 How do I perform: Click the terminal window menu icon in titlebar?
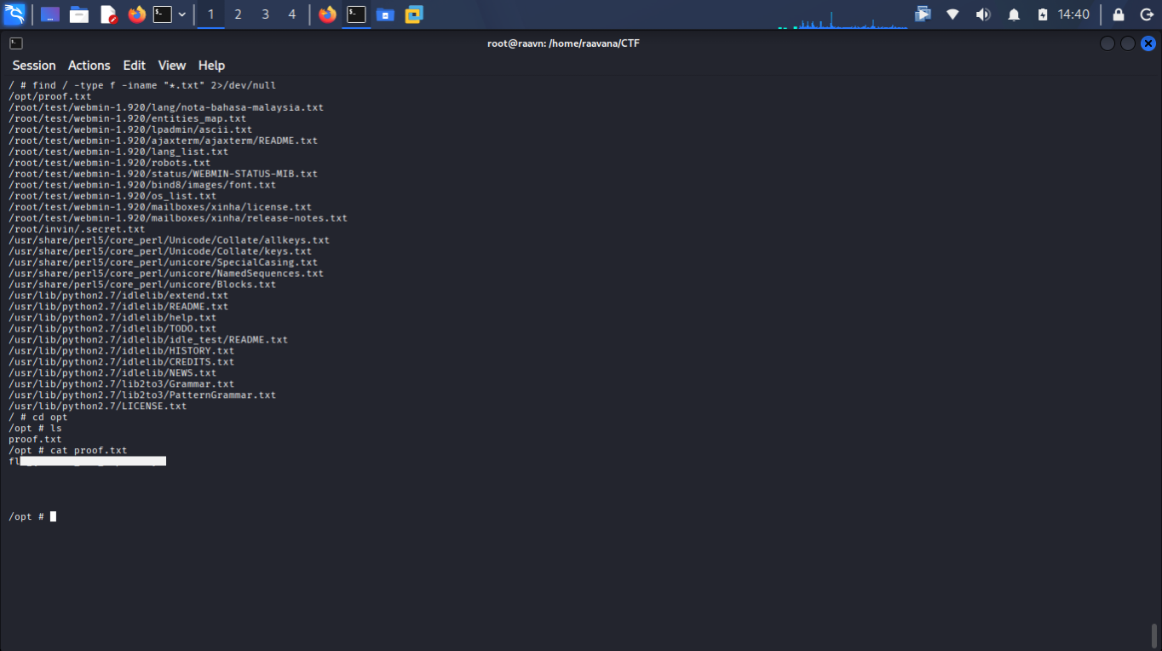tap(16, 43)
